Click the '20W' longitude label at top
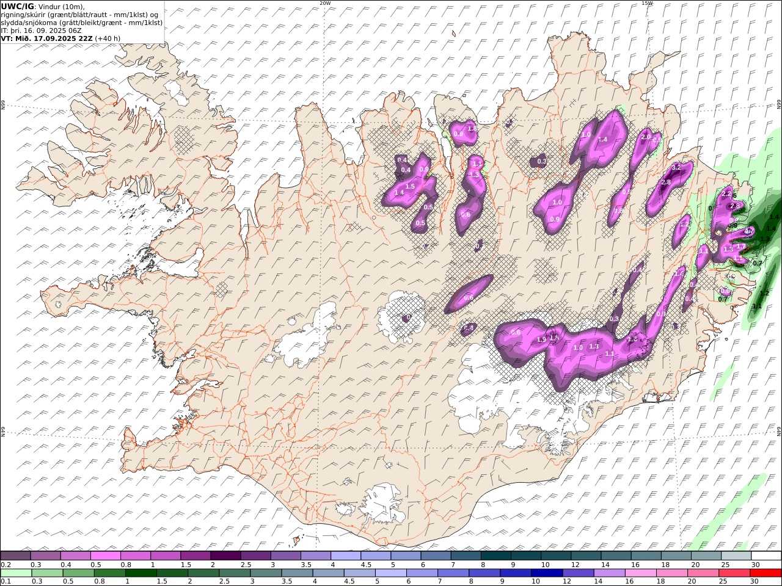This screenshot has width=782, height=586. pyautogui.click(x=325, y=3)
